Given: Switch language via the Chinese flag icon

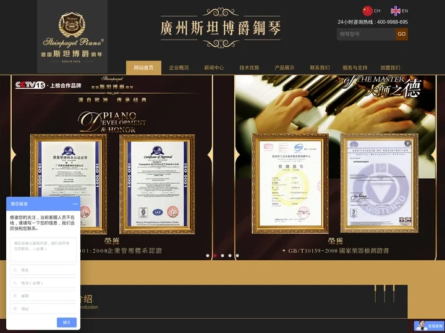Looking at the screenshot, I should point(367,10).
